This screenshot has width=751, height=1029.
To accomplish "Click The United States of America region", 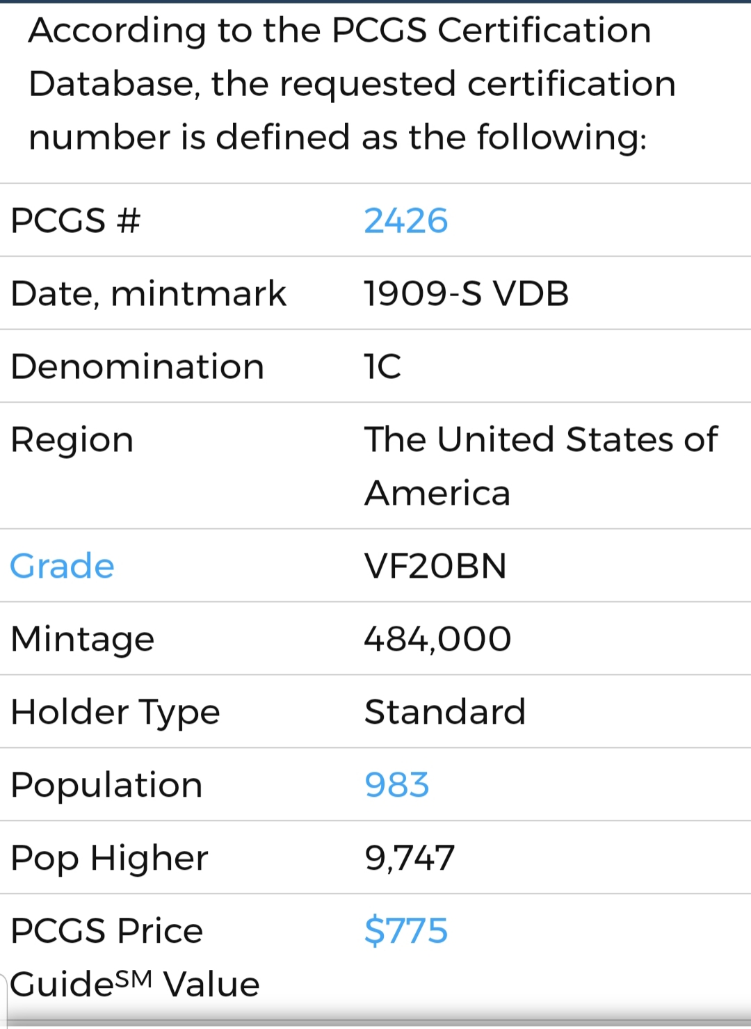I will [x=541, y=466].
